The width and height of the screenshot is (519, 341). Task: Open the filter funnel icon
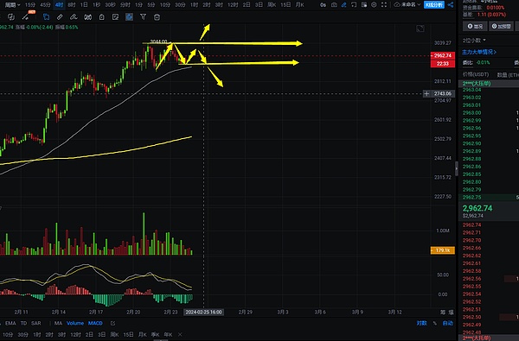[x=143, y=17]
